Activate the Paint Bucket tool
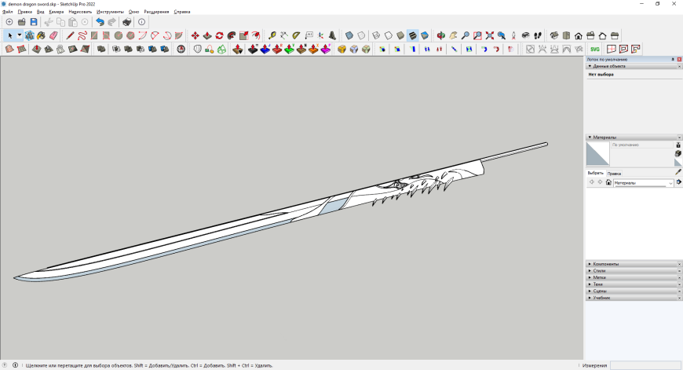 coord(42,35)
